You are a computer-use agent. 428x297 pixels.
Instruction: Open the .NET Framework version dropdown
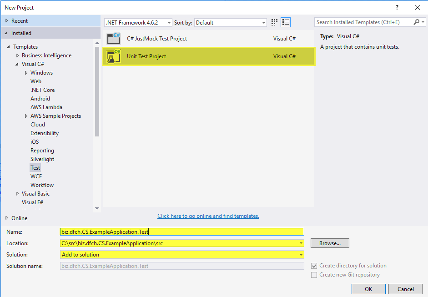tap(138, 22)
